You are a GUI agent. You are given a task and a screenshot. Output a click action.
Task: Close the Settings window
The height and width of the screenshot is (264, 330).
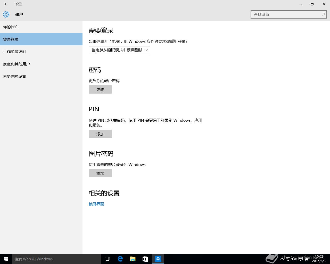point(324,4)
